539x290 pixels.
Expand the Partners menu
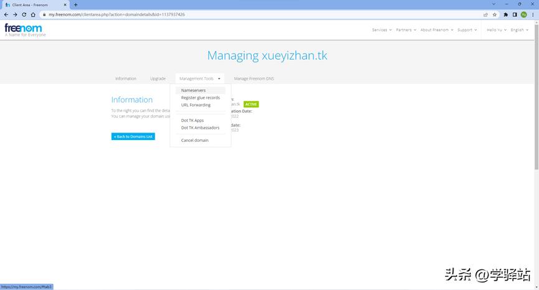coord(406,30)
